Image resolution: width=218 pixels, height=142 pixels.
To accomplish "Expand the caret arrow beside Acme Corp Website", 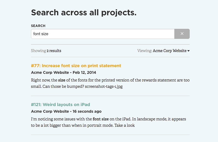I will tap(188, 51).
